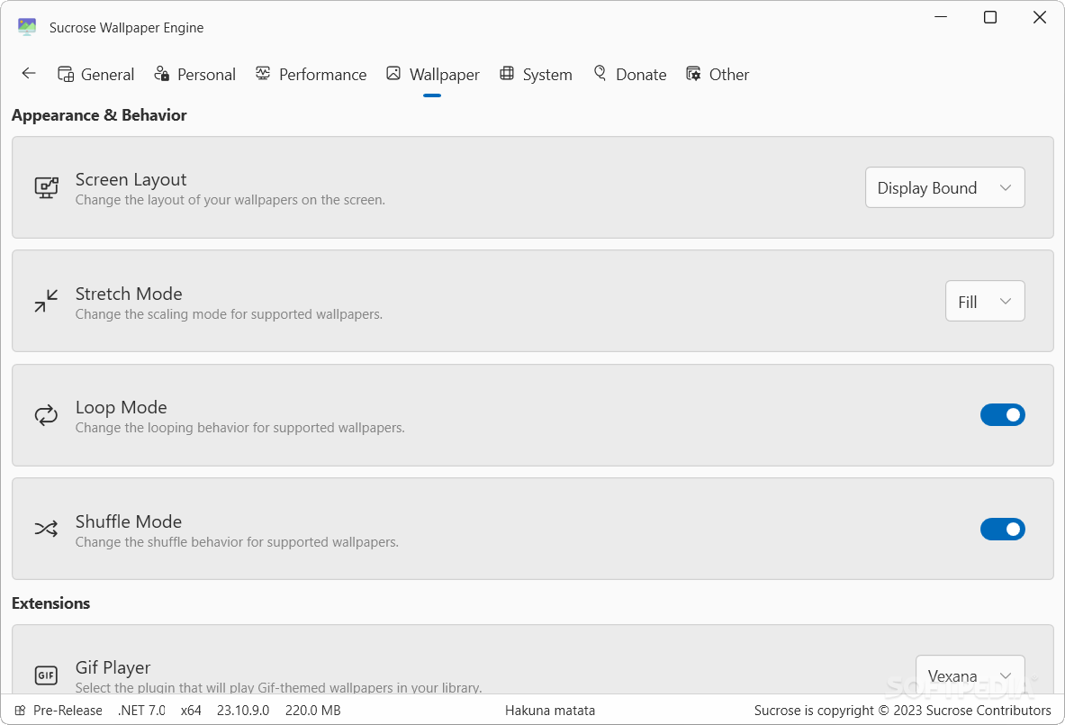Click the Stretch Mode scaling mode description
The image size is (1065, 725).
click(x=229, y=314)
